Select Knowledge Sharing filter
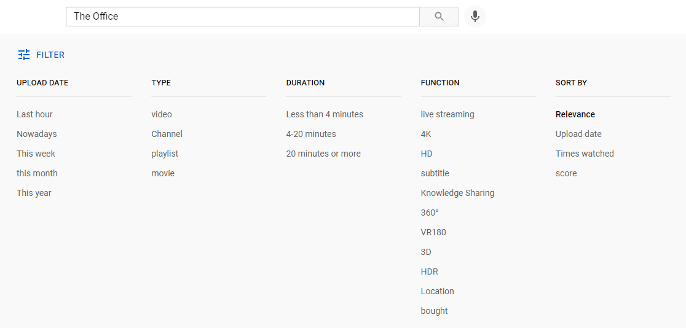 457,193
